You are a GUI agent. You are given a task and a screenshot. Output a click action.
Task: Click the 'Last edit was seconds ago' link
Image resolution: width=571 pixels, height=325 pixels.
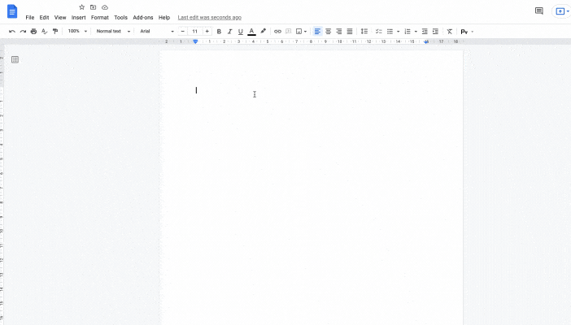[209, 17]
